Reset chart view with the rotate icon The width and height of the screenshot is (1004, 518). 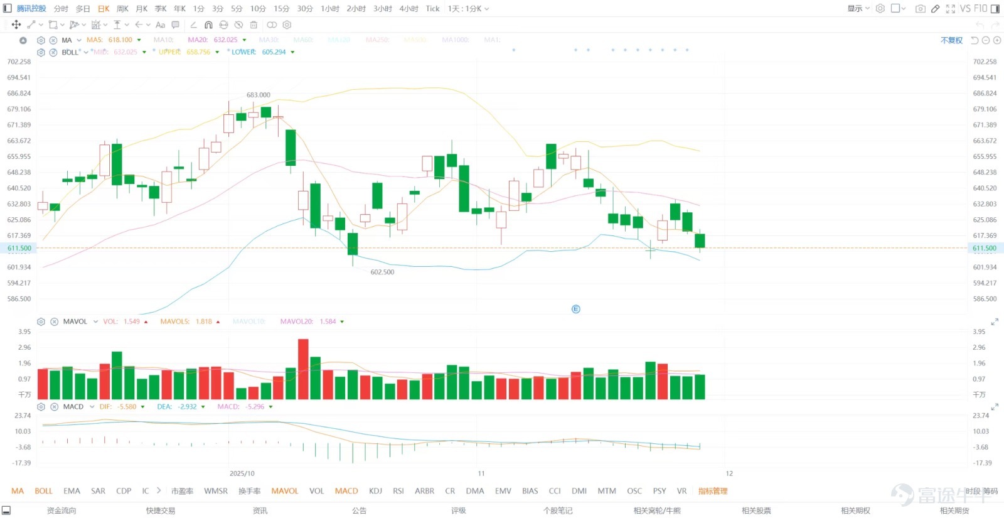975,40
